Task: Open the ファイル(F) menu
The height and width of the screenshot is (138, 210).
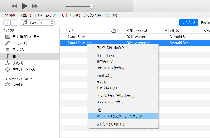Action: 10,15
